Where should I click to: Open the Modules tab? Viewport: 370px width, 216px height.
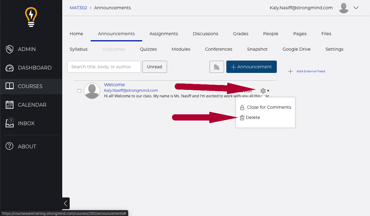point(181,49)
